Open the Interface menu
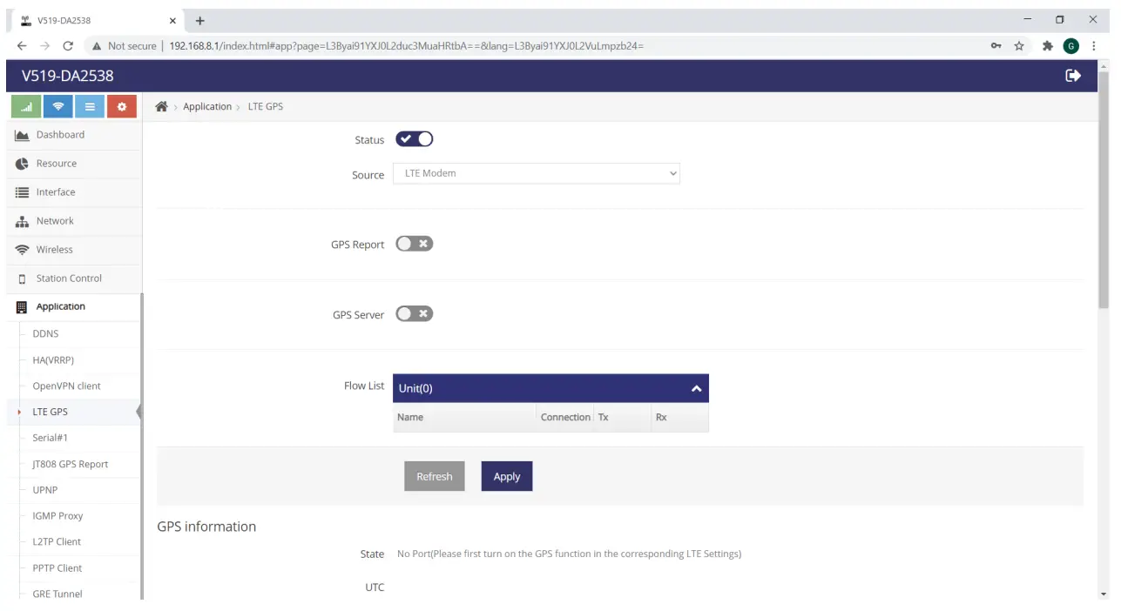This screenshot has height=611, width=1121. pos(74,192)
